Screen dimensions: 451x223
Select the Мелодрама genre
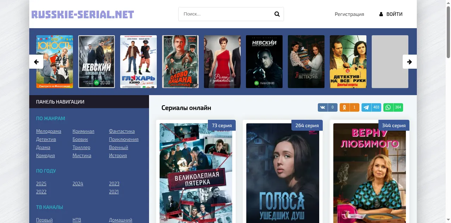pyautogui.click(x=49, y=131)
